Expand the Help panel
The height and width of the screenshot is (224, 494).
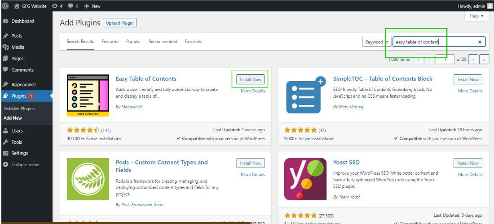[476, 16]
